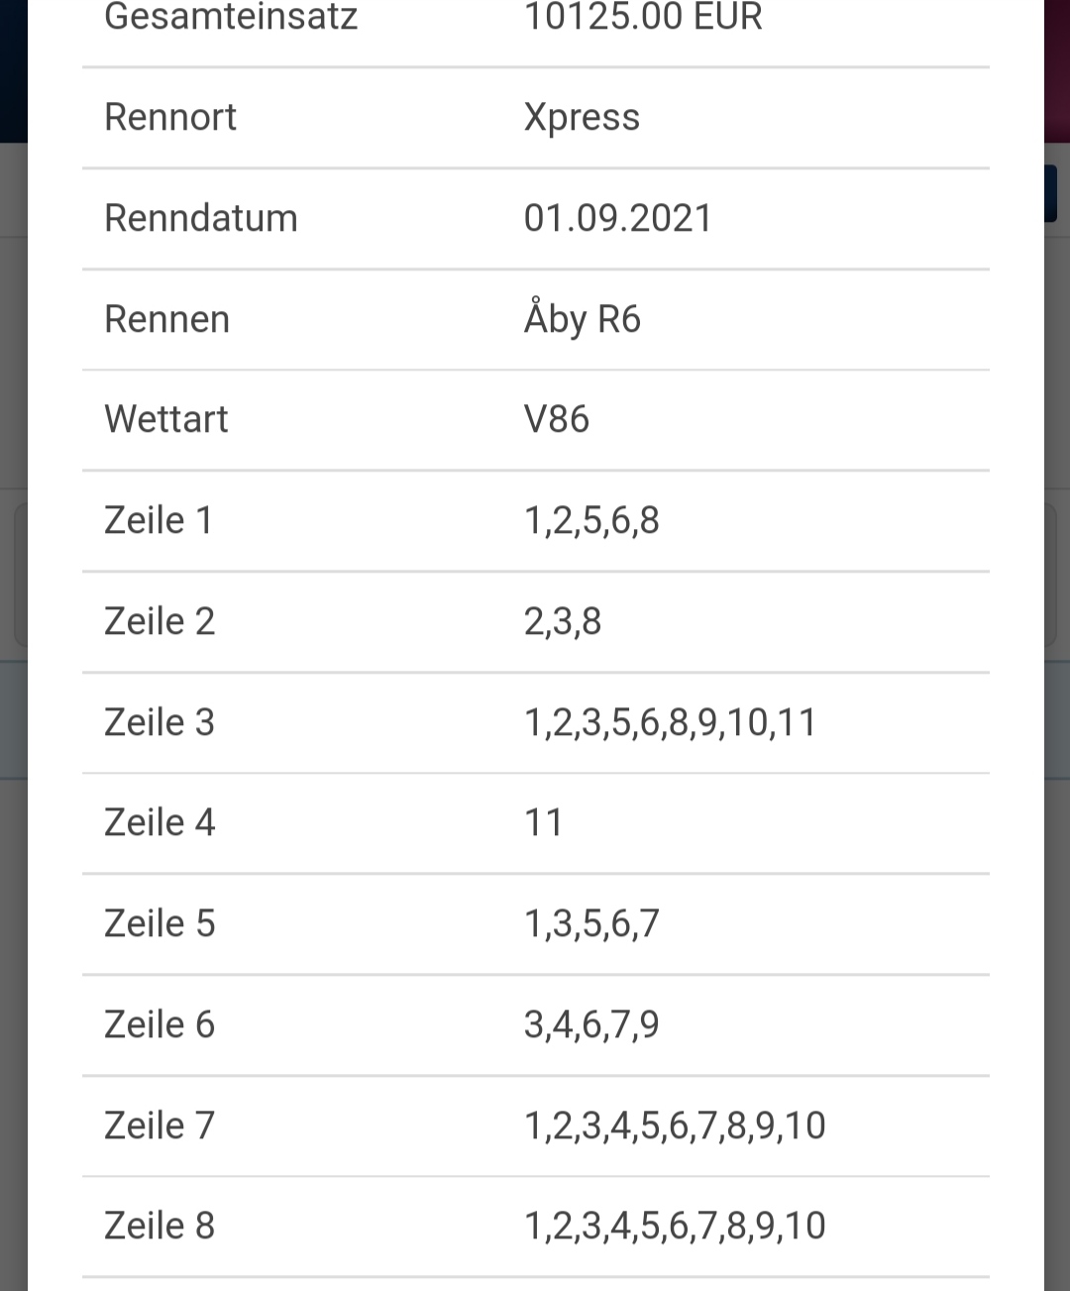1070x1291 pixels.
Task: Select the date 01.09.2021
Action: (618, 218)
